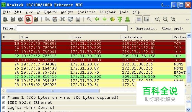Image resolution: width=192 pixels, height=112 pixels.
Task: Start a new live capture icon
Action: pos(21,19)
